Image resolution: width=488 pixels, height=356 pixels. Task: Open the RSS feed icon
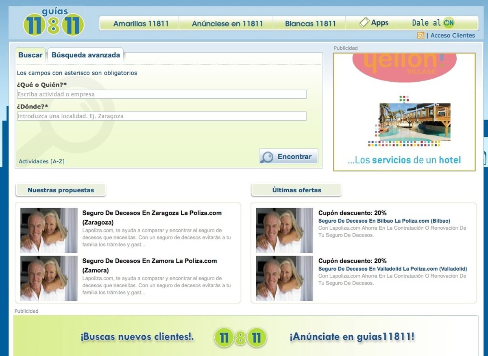pos(420,35)
